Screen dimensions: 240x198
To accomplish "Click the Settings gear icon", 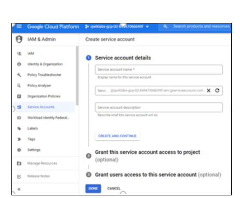I will click(19, 150).
